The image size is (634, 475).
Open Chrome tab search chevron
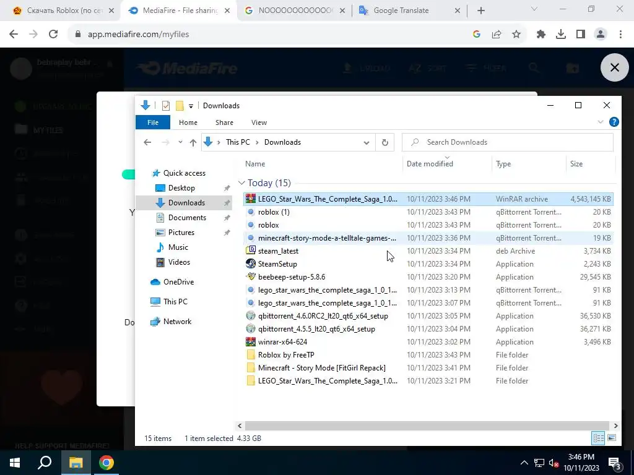coord(534,9)
